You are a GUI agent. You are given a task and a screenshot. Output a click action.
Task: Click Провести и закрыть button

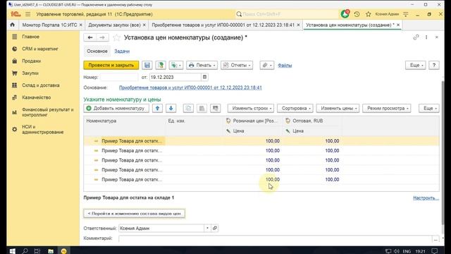111,65
